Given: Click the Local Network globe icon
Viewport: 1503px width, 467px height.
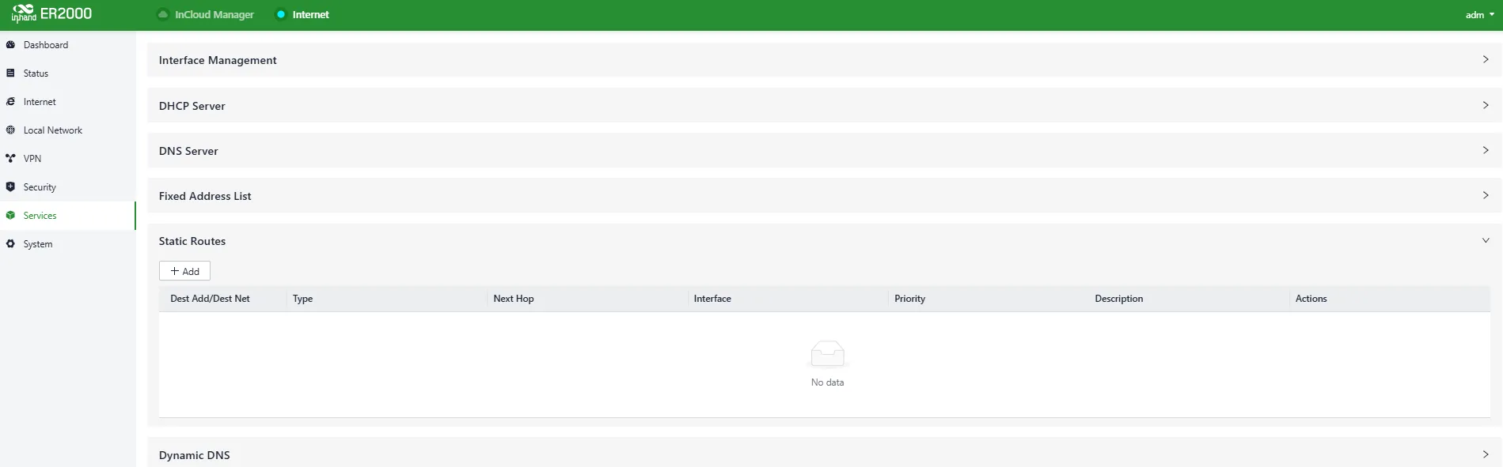Looking at the screenshot, I should (10, 130).
